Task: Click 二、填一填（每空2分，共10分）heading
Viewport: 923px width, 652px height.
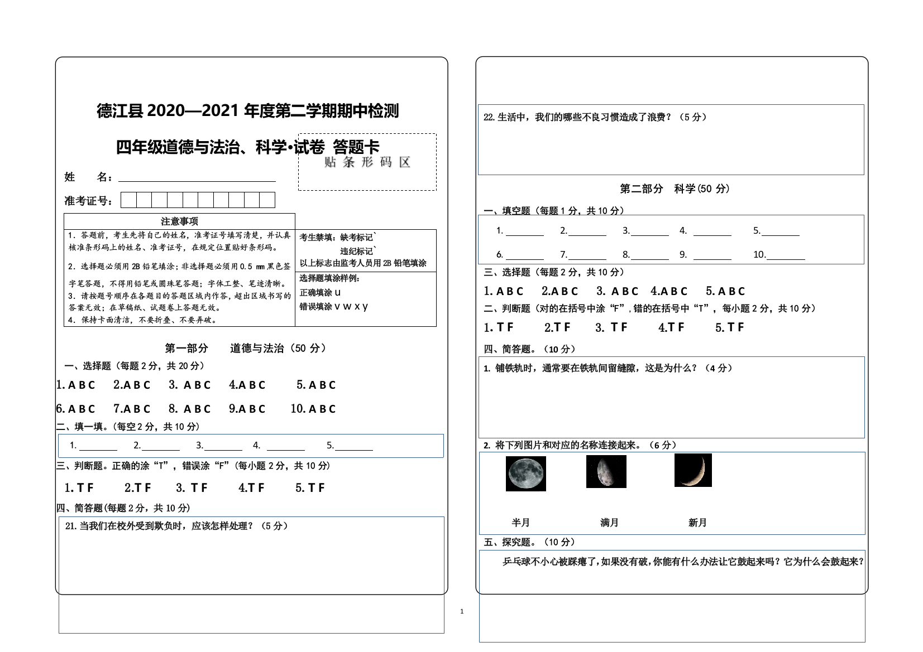Action: (x=128, y=427)
